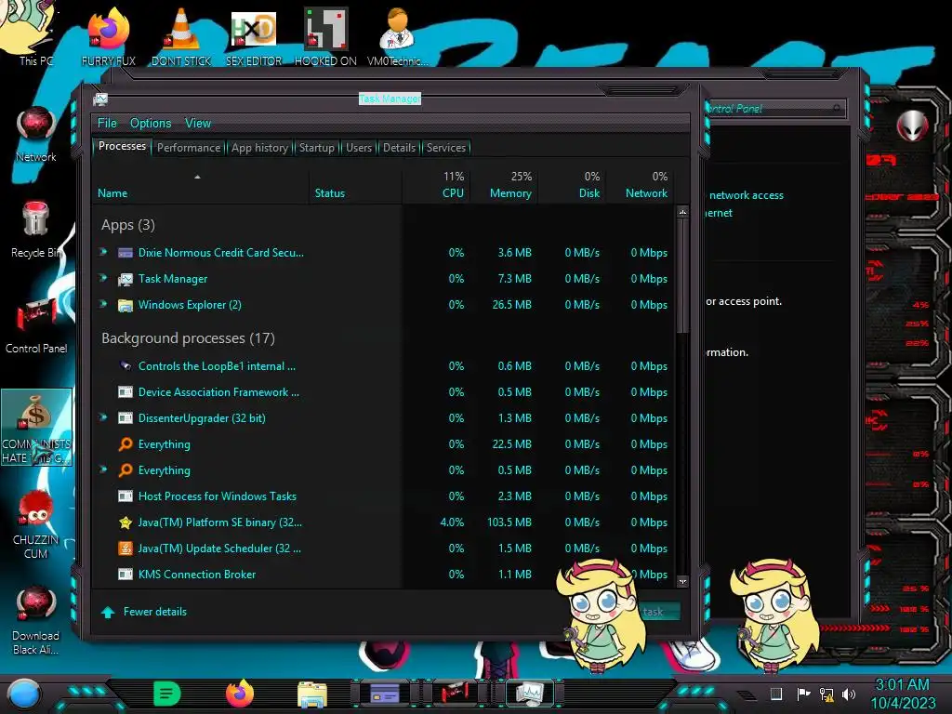Viewport: 952px width, 714px height.
Task: Open the View menu
Action: pos(198,124)
